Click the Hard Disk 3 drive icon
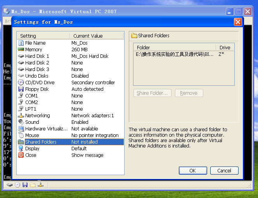The width and height of the screenshot is (258, 198). [x=21, y=69]
